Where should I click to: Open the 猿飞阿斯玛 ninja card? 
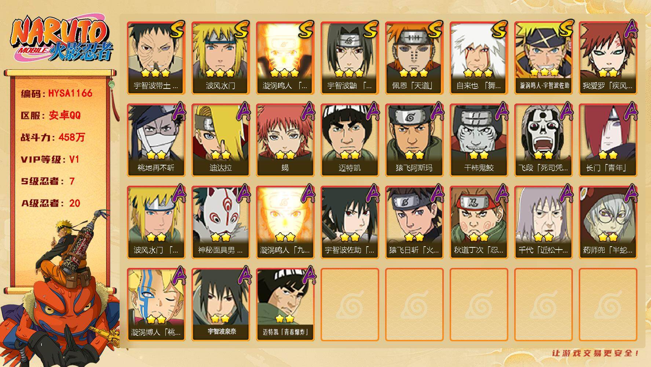pyautogui.click(x=414, y=140)
